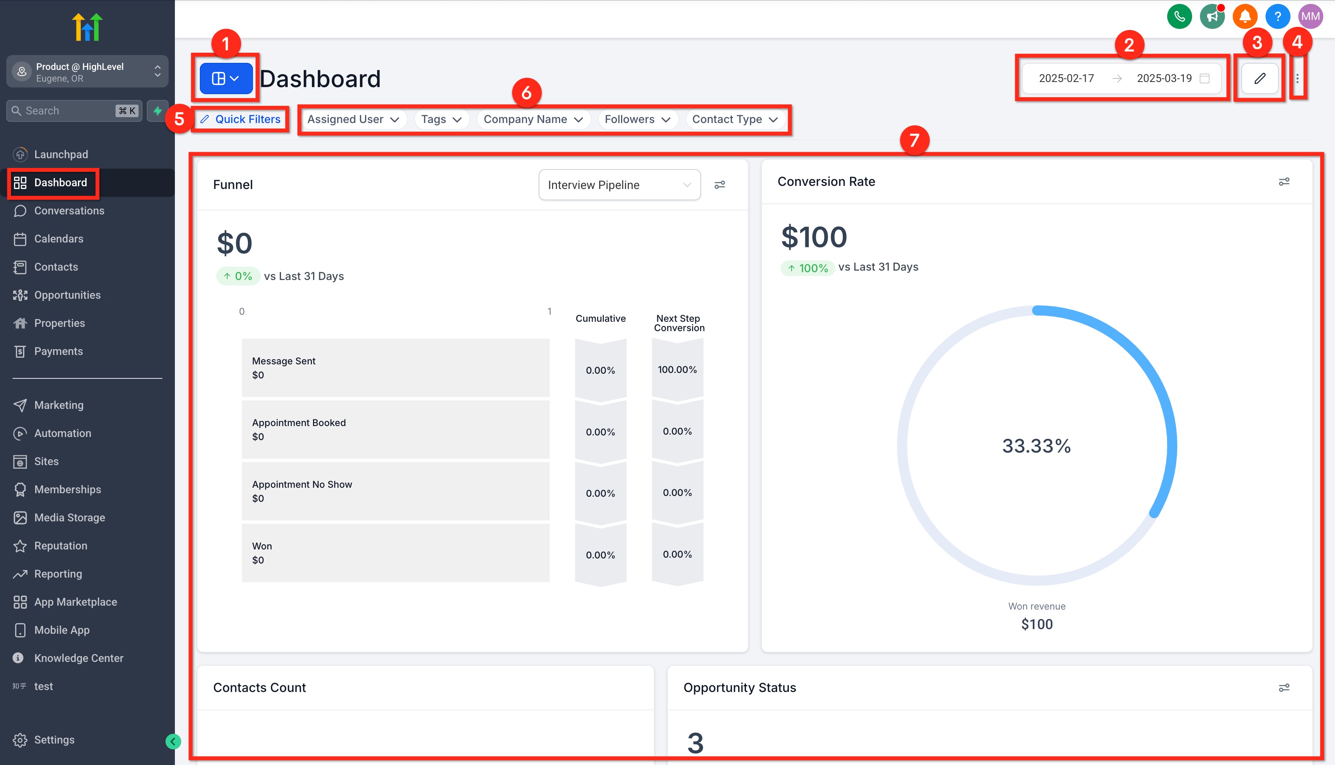
Task: Open Opportunity Status widget settings icon
Action: 1283,688
